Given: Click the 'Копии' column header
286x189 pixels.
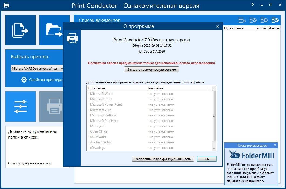Looking at the screenshot, I should coord(261,28).
